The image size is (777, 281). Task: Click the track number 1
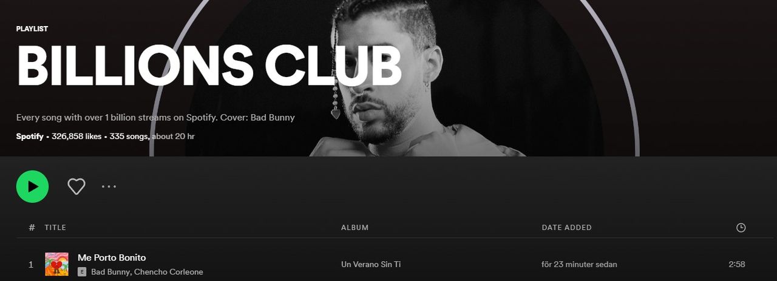click(31, 264)
